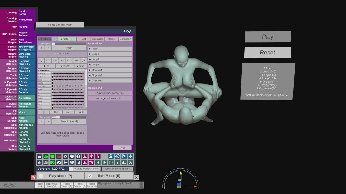Viewport: 346px width, 194px height.
Task: Click Manage animations list... button
Action: (x=110, y=98)
